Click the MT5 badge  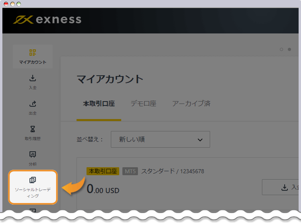point(130,171)
